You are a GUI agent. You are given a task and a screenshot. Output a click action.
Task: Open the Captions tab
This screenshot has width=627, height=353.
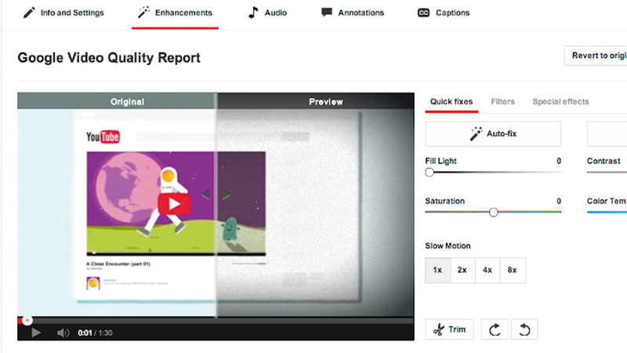[x=444, y=13]
